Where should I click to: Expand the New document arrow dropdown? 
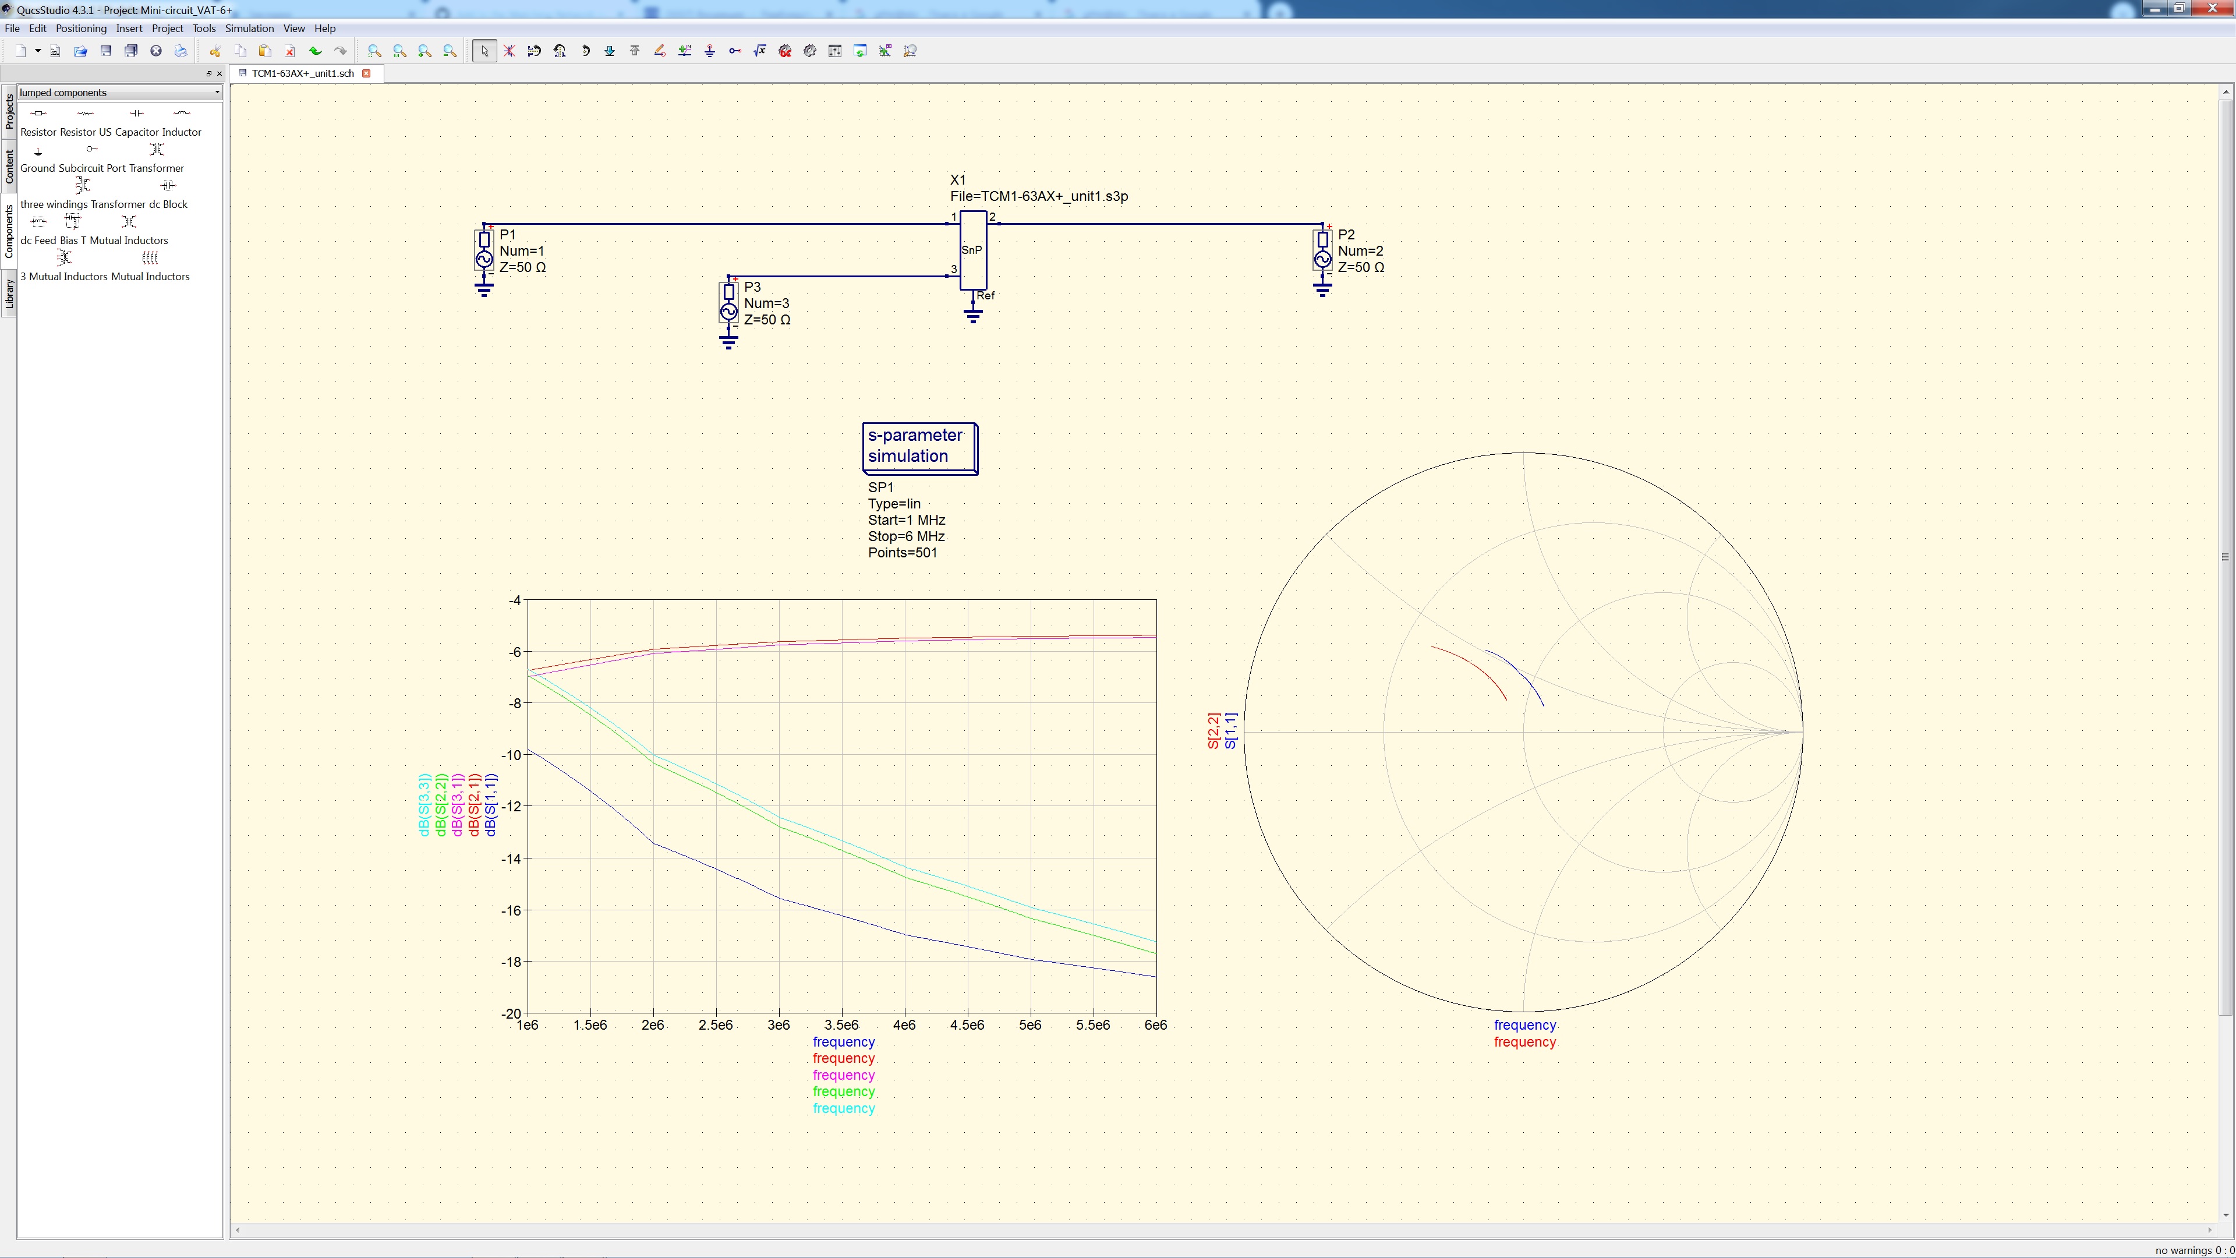point(38,51)
